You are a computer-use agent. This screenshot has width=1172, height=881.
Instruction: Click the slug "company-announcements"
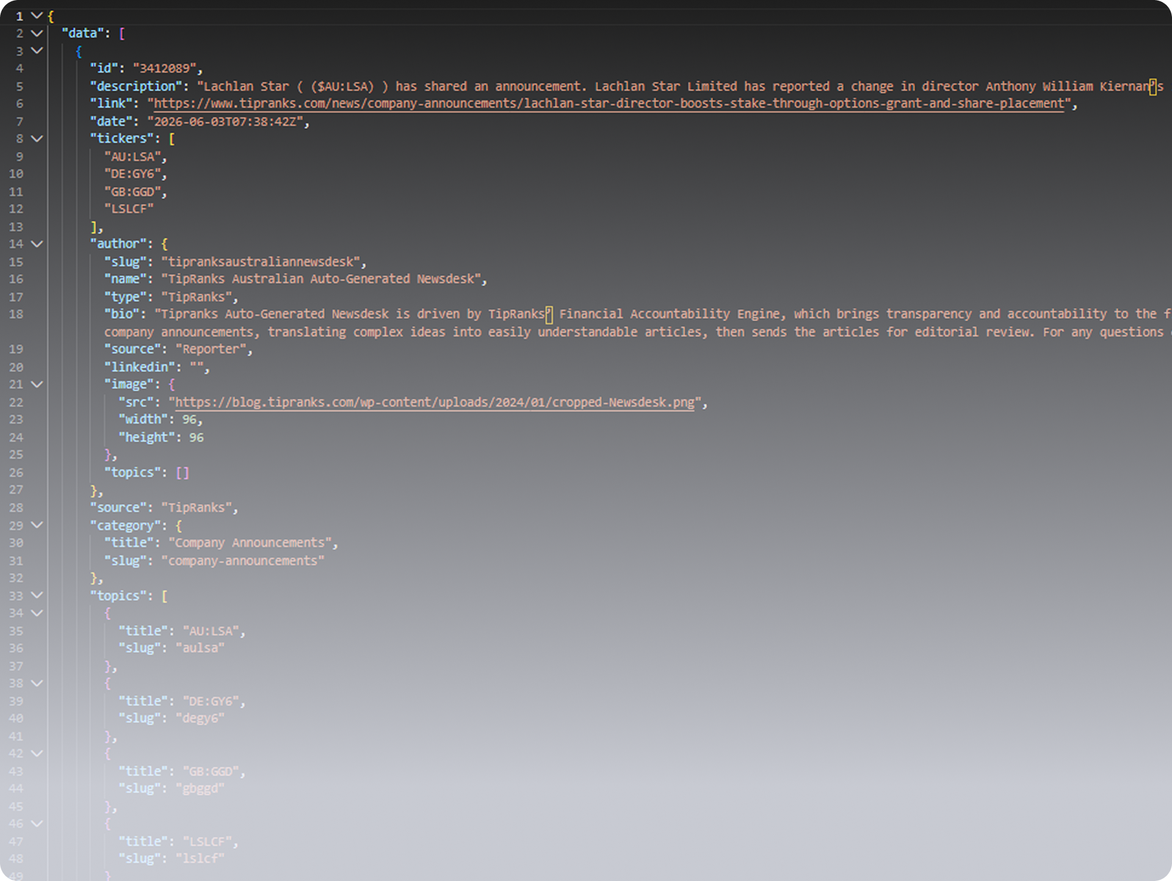243,560
